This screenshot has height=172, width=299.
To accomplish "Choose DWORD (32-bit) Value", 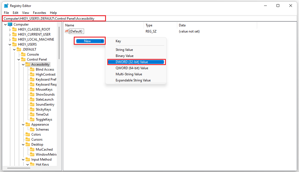I will (x=136, y=62).
